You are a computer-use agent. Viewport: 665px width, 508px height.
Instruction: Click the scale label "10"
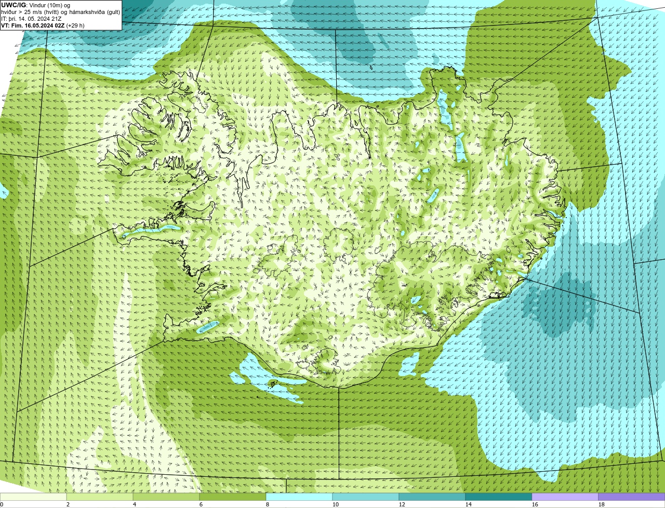click(336, 504)
